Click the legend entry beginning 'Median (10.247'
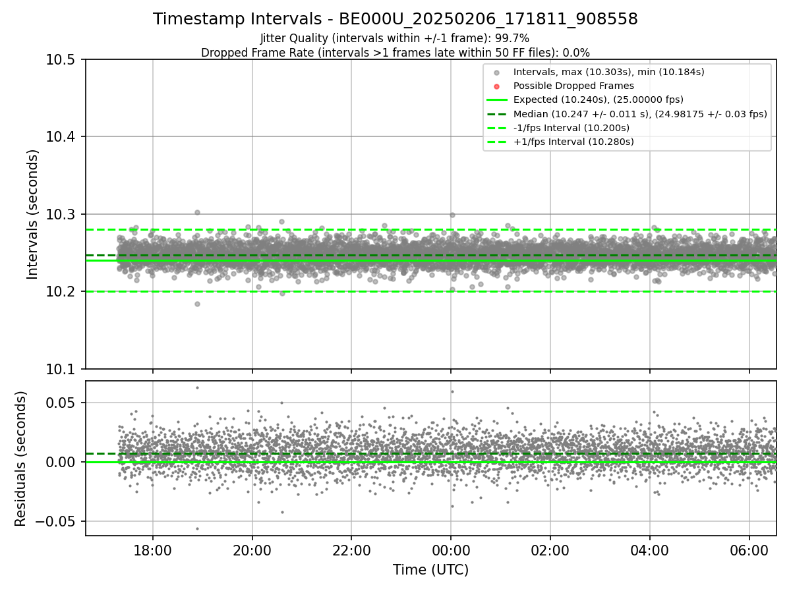 [x=640, y=114]
